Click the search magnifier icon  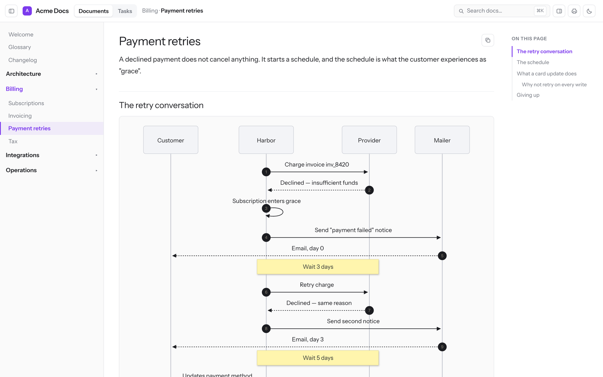[461, 11]
